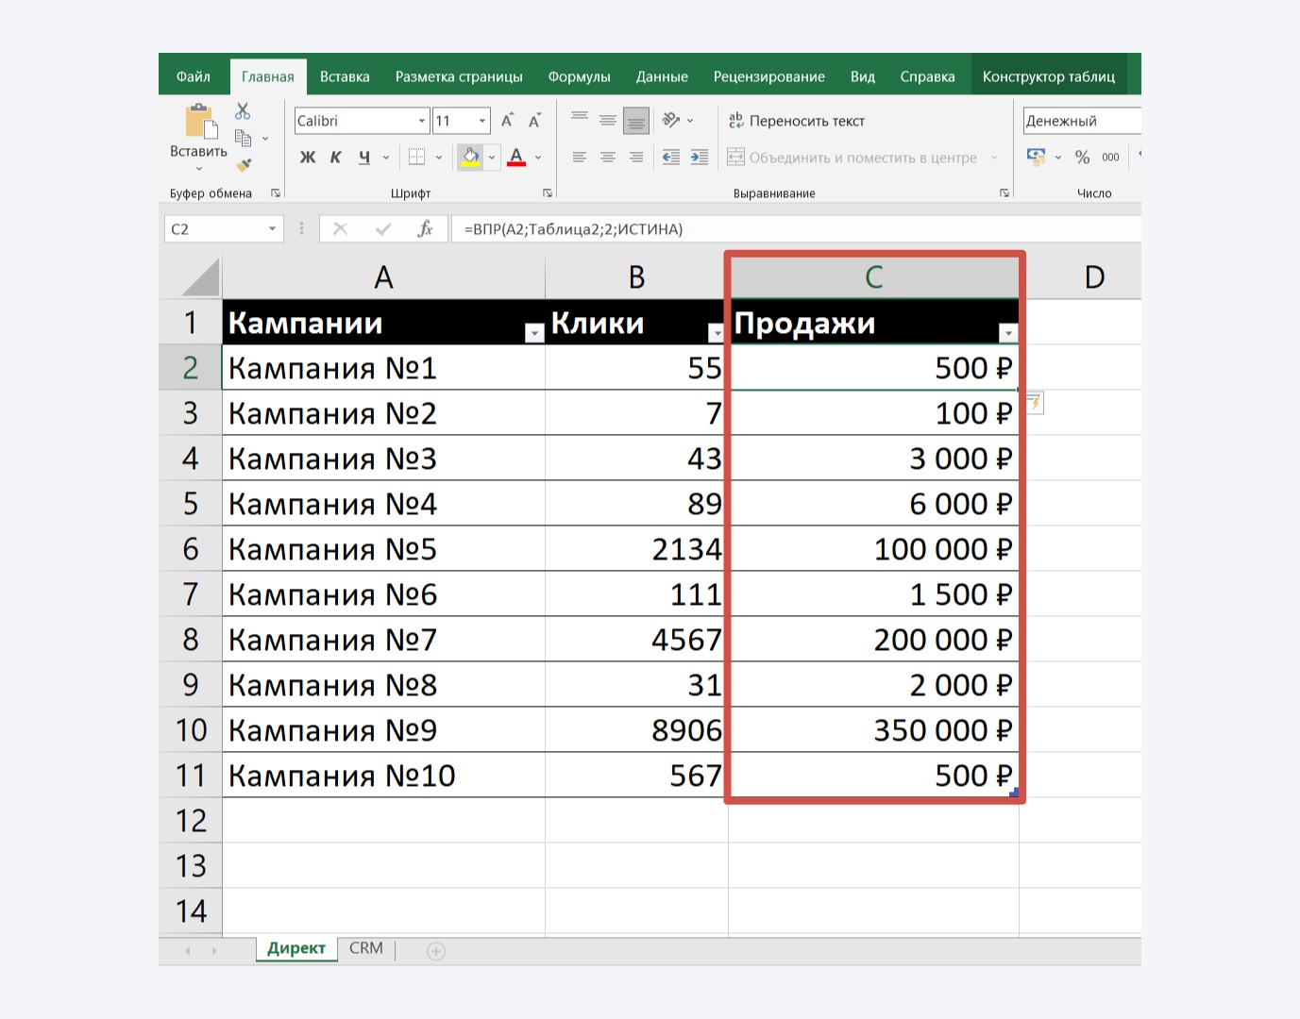
Task: Click the borders icon
Action: tap(416, 158)
